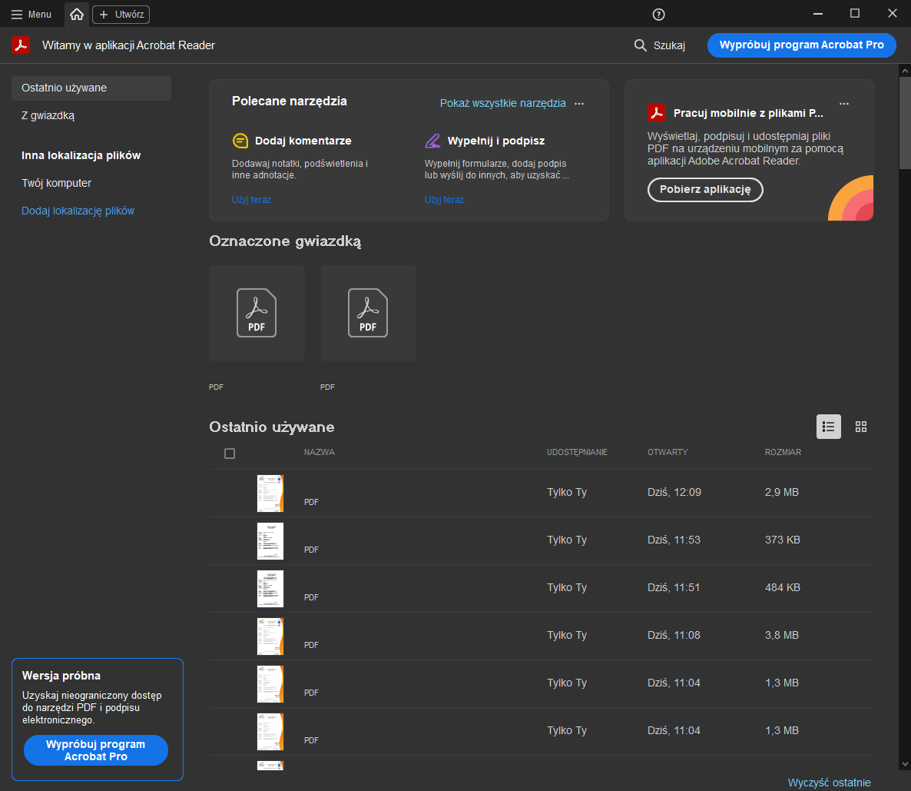Close the Acrobat Reader window
Image resolution: width=911 pixels, height=791 pixels.
893,13
